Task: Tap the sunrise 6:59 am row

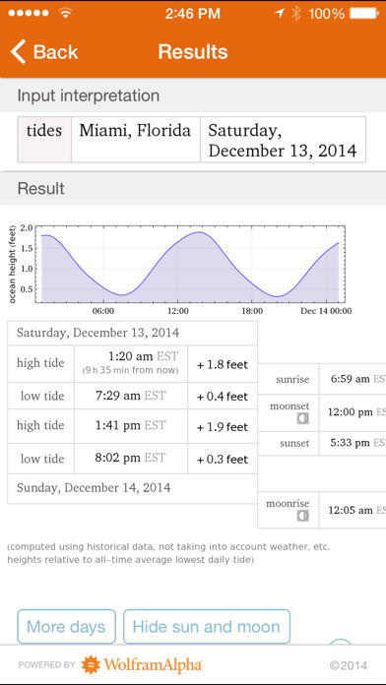Action: [x=322, y=379]
